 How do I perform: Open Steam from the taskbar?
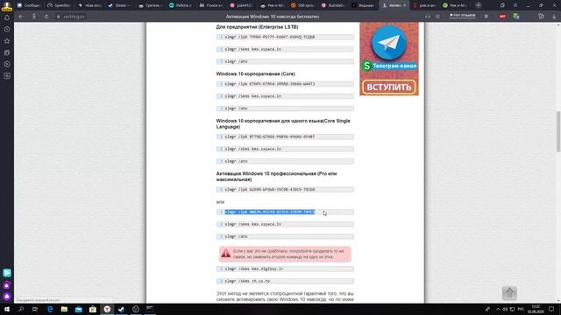click(x=121, y=309)
